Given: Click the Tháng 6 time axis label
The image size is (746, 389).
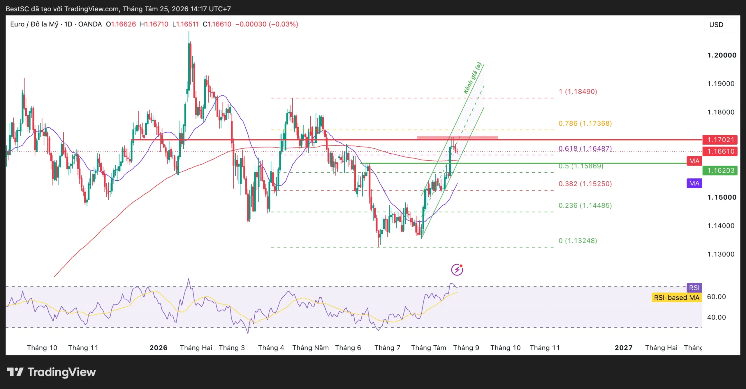Looking at the screenshot, I should point(348,348).
